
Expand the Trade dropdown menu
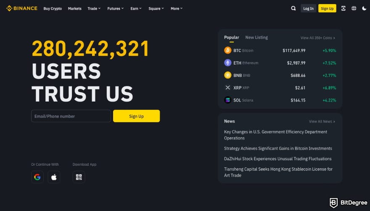coord(94,8)
